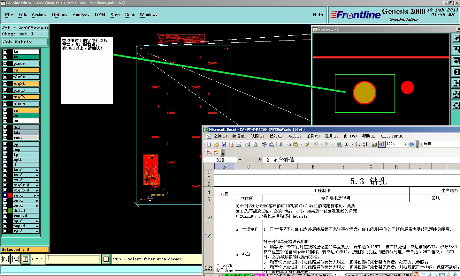The image size is (460, 276).
Task: Toggle display checkbox for layer mpth
Action: [5, 160]
